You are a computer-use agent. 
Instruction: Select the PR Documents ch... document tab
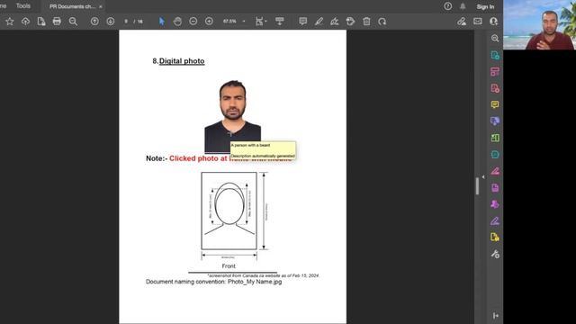click(x=72, y=6)
